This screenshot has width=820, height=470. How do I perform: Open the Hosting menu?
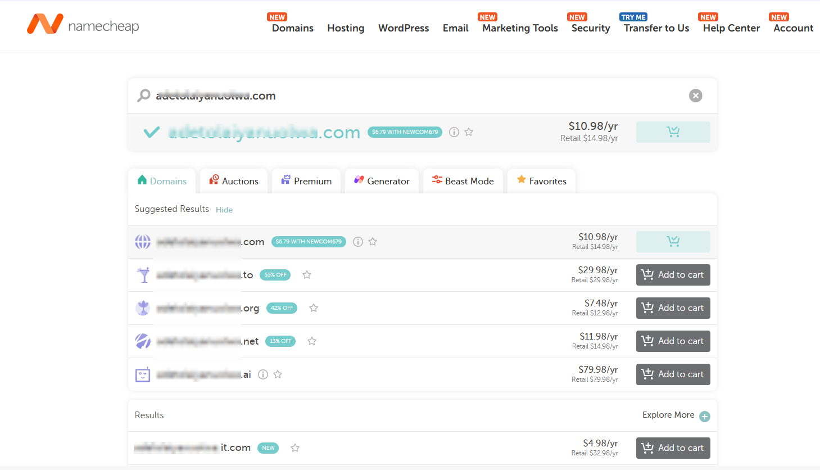pos(345,28)
